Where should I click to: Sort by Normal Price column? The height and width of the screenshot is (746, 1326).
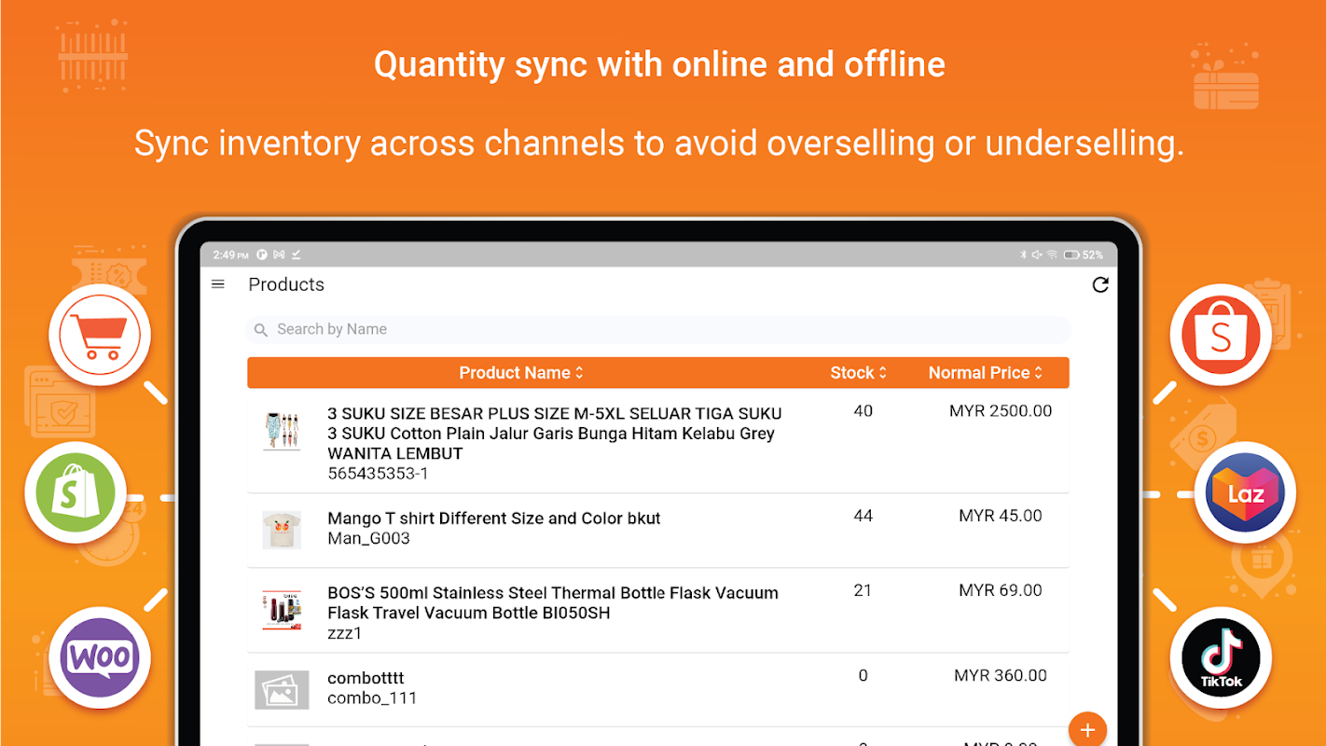(x=986, y=373)
